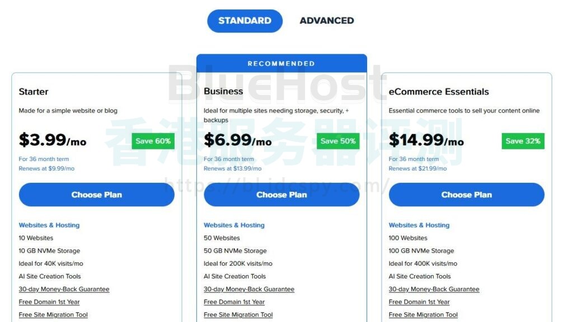573x322 pixels.
Task: Open Starter's 30-day Money-Back Guarantee link
Action: [64, 289]
